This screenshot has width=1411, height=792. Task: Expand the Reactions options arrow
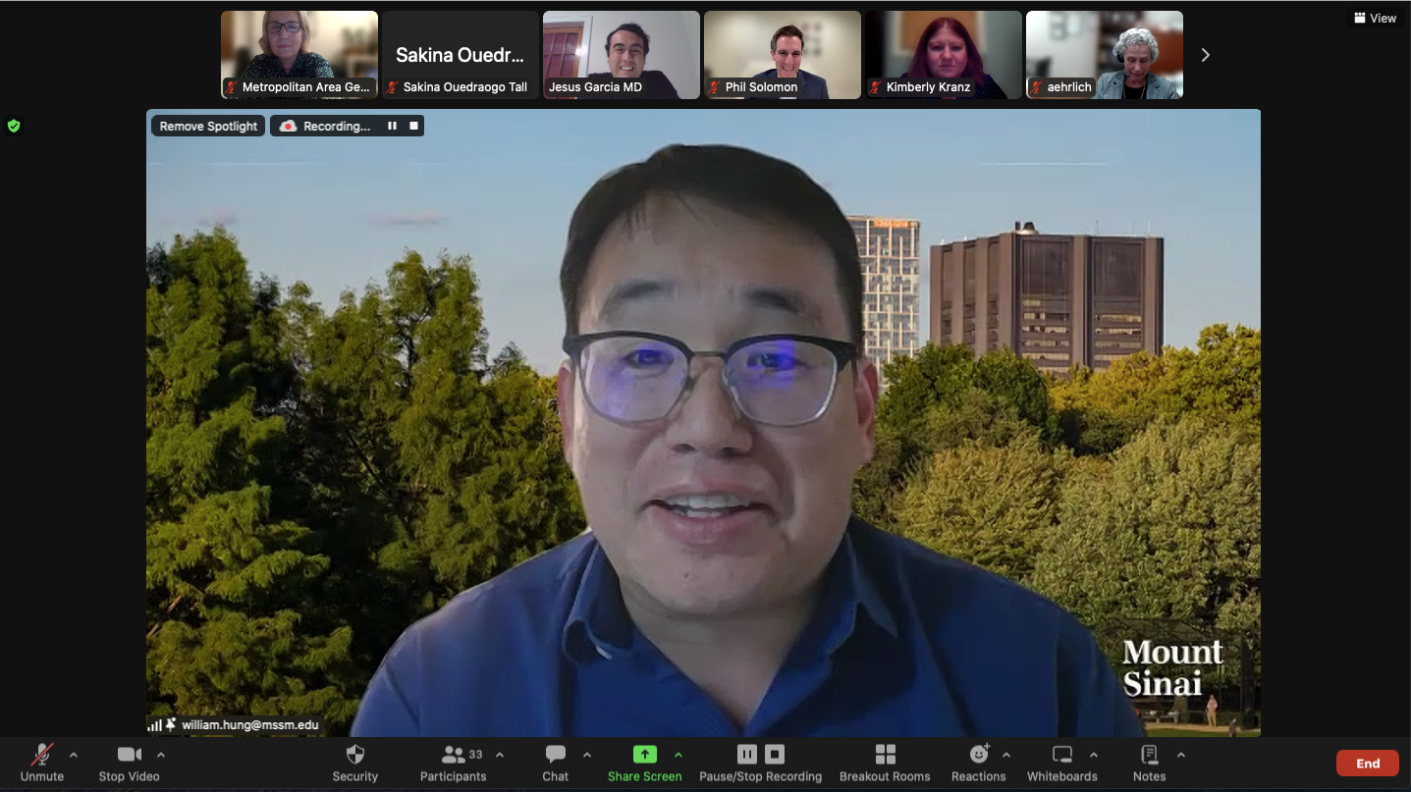[1006, 755]
